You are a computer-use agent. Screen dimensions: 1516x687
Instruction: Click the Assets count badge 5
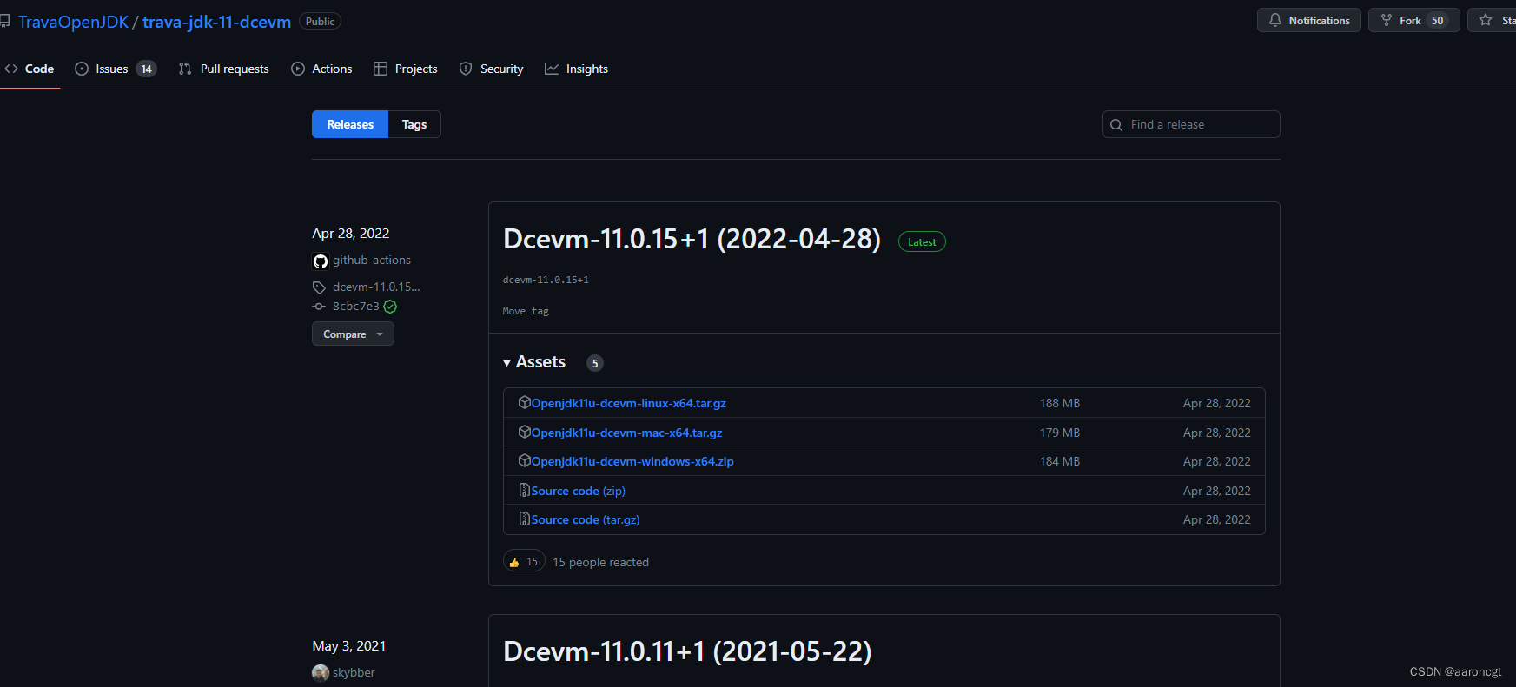(x=595, y=363)
